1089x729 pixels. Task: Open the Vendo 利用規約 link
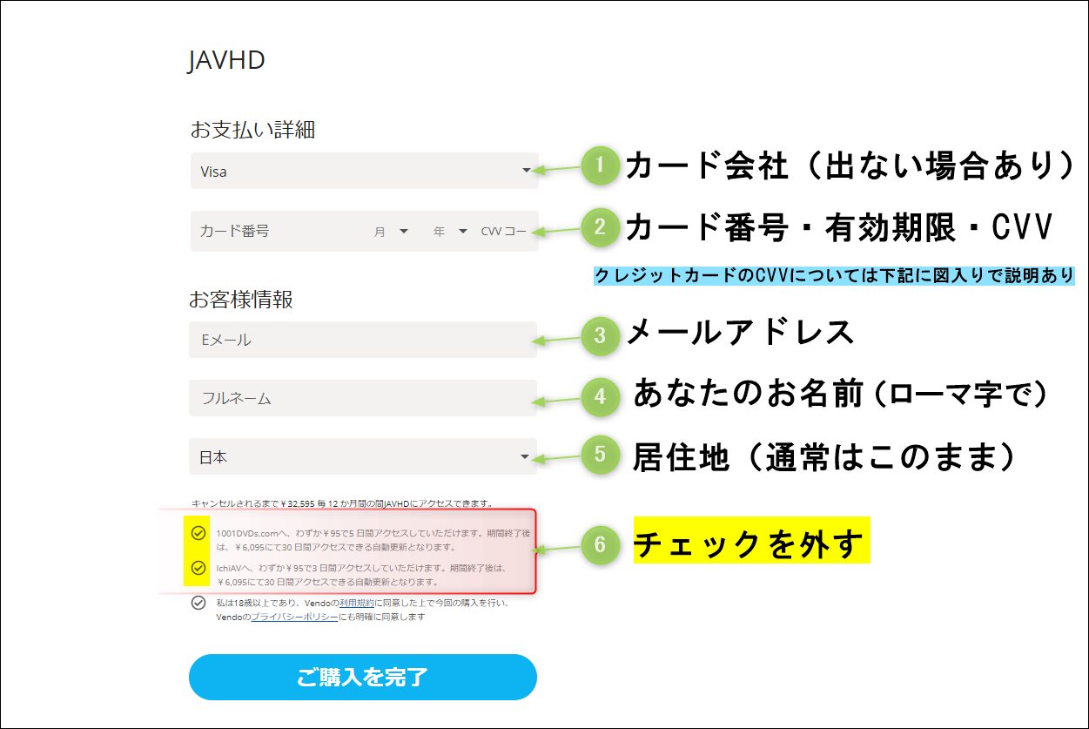[x=356, y=603]
